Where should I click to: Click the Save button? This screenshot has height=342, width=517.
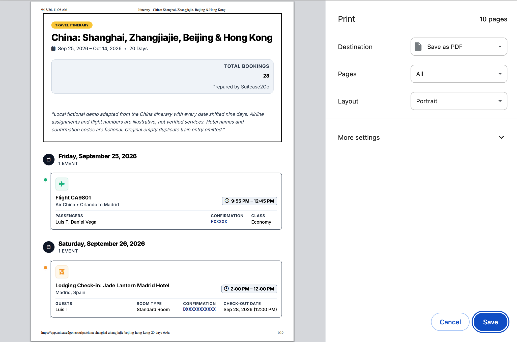490,322
